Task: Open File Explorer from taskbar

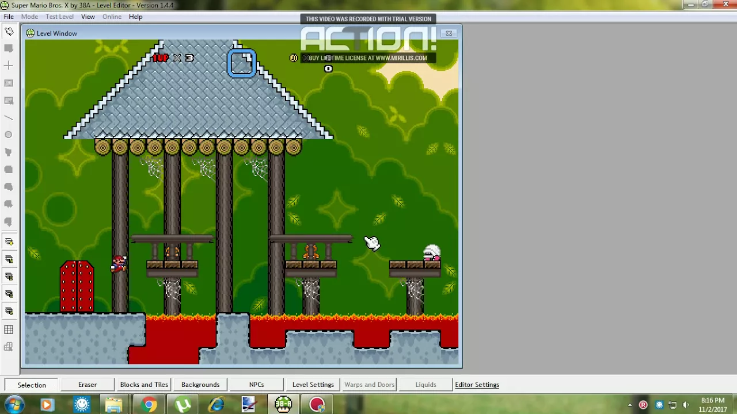Action: pos(114,405)
